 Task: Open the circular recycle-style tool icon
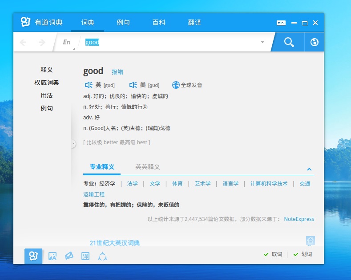(x=102, y=256)
